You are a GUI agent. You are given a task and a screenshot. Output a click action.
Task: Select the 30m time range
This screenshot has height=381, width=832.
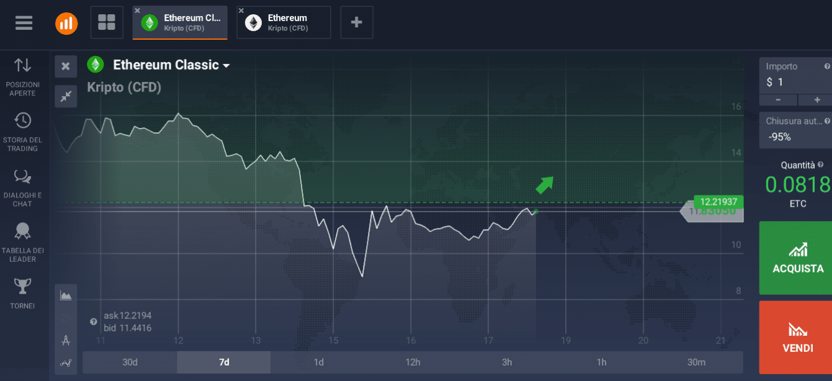696,362
